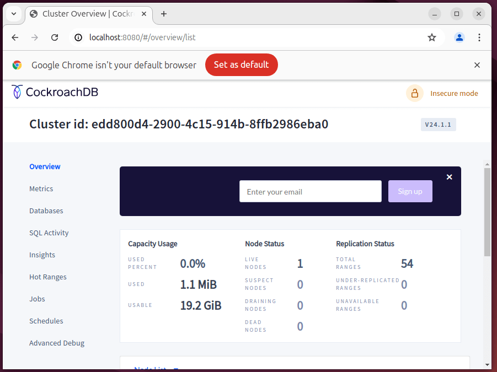Image resolution: width=497 pixels, height=372 pixels.
Task: Open the Jobs page
Action: pyautogui.click(x=37, y=299)
